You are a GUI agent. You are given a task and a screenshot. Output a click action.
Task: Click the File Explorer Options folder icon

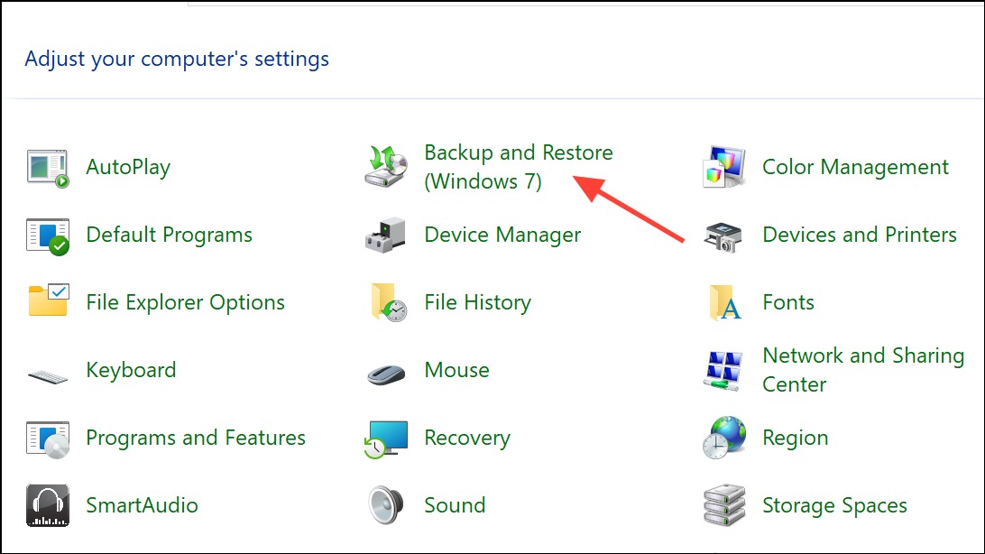(x=48, y=302)
